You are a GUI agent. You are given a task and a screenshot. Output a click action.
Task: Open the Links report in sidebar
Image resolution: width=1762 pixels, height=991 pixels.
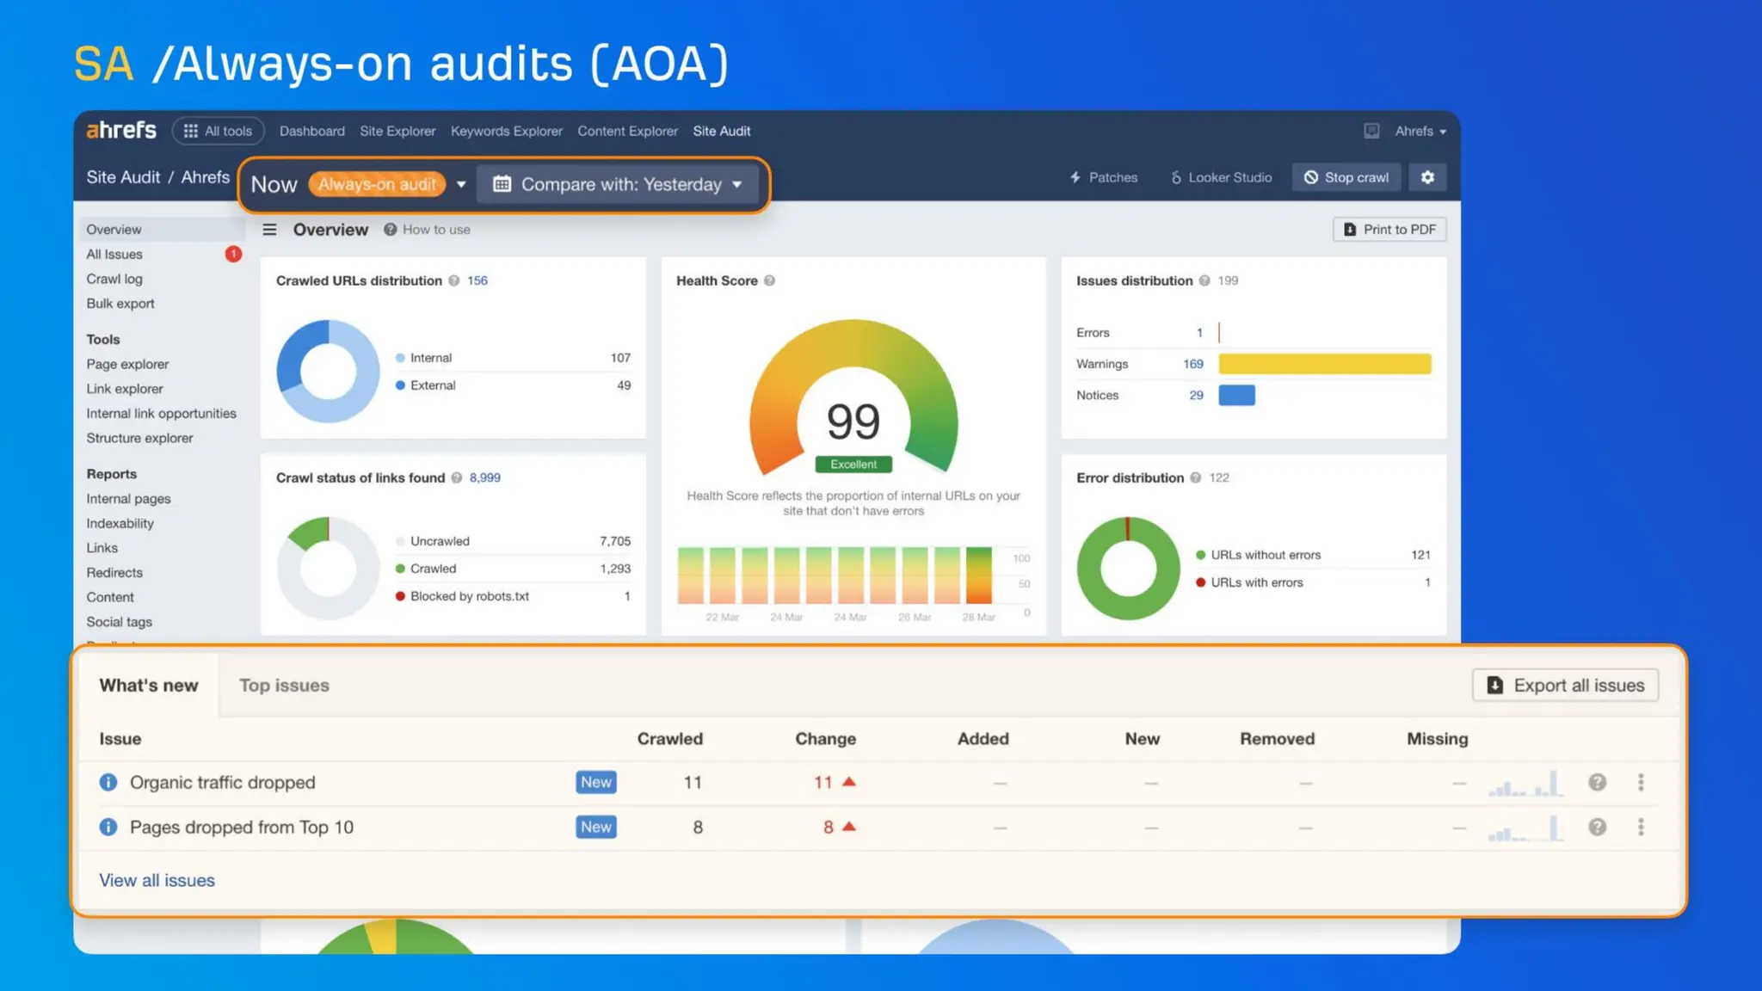(x=102, y=548)
